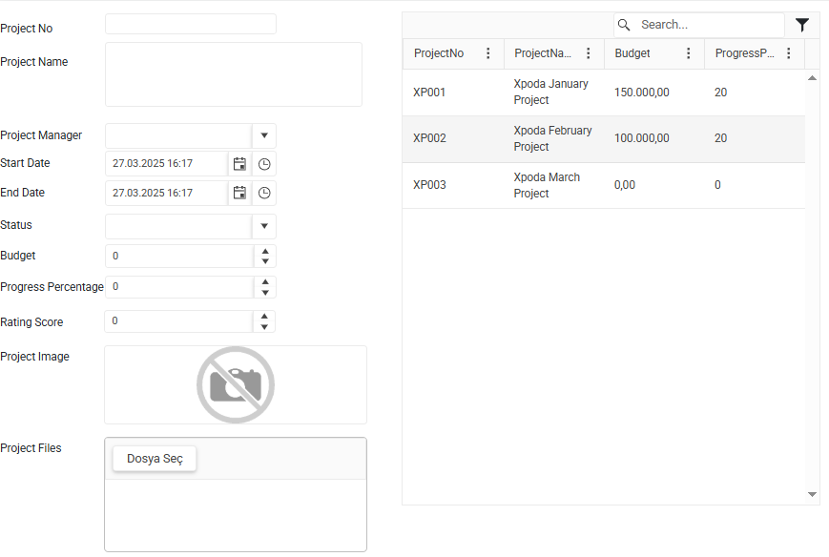This screenshot has height=557, width=829.
Task: Open the ProgressP... column options menu
Action: [x=788, y=52]
